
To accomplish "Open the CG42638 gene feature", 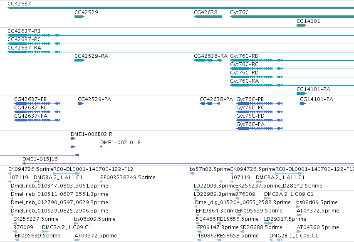I will [x=208, y=17].
